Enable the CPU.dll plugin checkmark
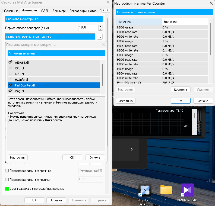Screen dimensions: 215x206 [x=11, y=68]
